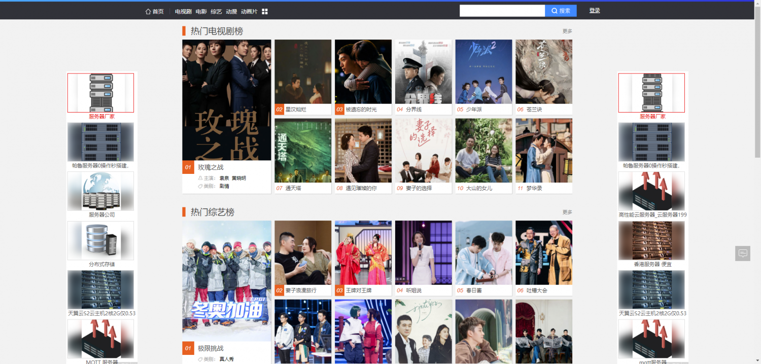
Task: Click the 登录 login link
Action: point(595,11)
